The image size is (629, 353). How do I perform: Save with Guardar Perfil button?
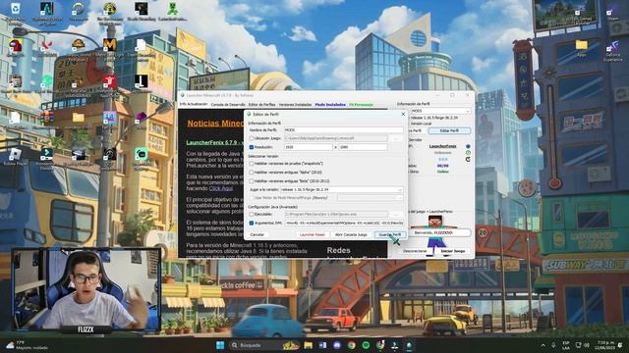click(390, 234)
